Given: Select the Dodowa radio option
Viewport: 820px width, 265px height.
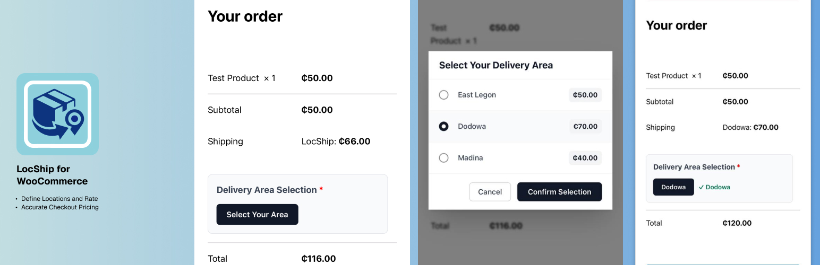Looking at the screenshot, I should click(443, 127).
